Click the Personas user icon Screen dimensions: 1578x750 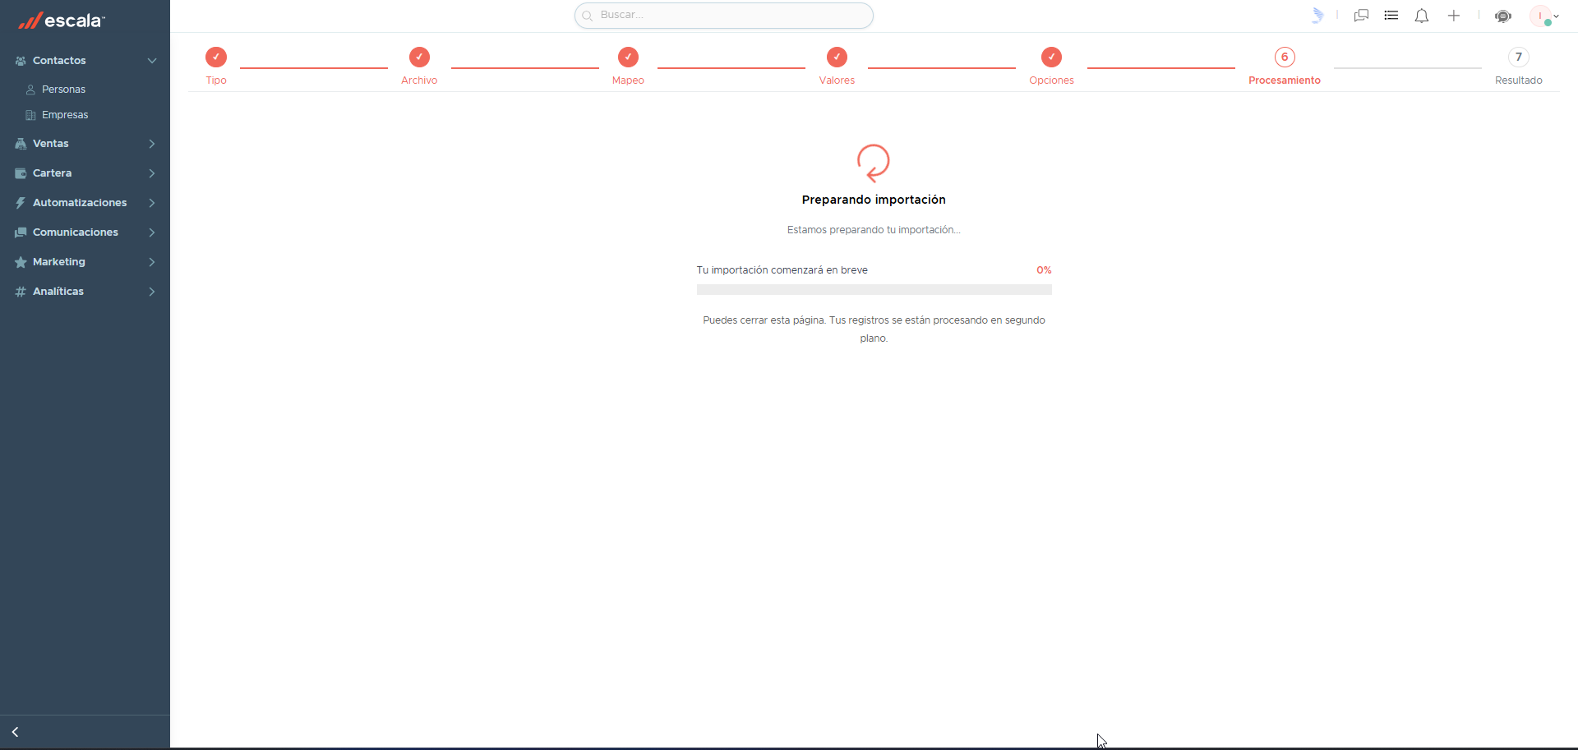[30, 90]
